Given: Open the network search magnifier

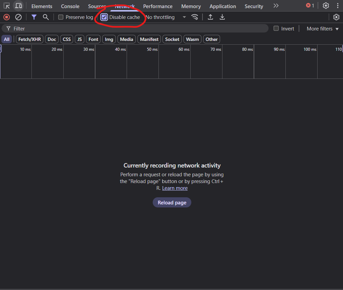Looking at the screenshot, I should coord(46,17).
